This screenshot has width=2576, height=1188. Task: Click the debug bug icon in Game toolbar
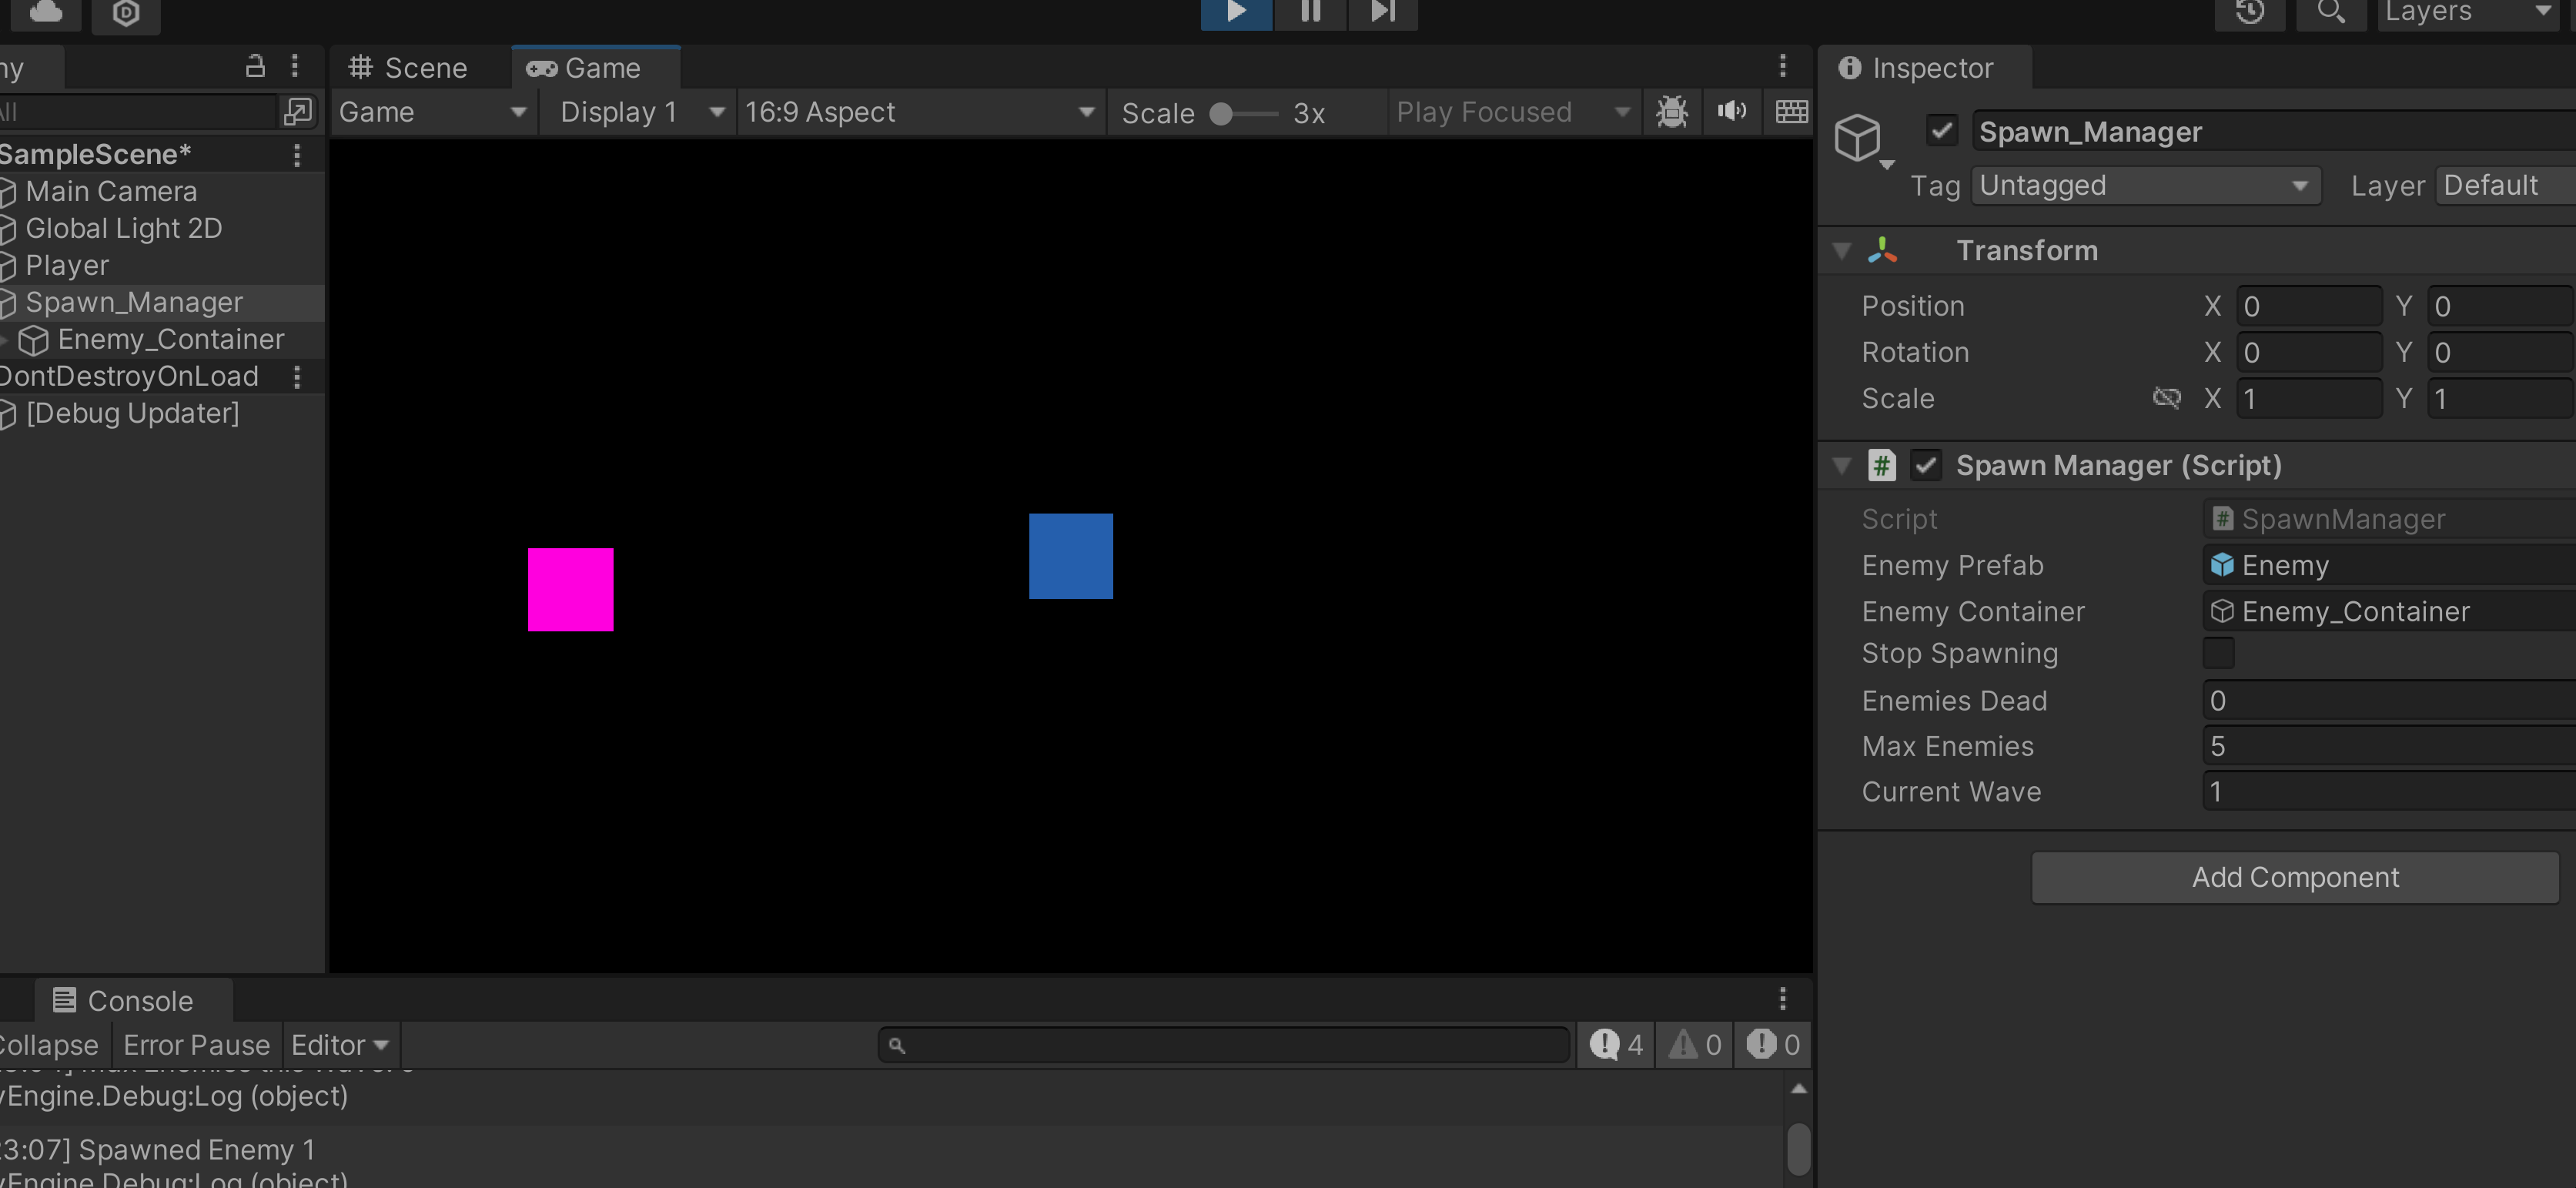1671,111
